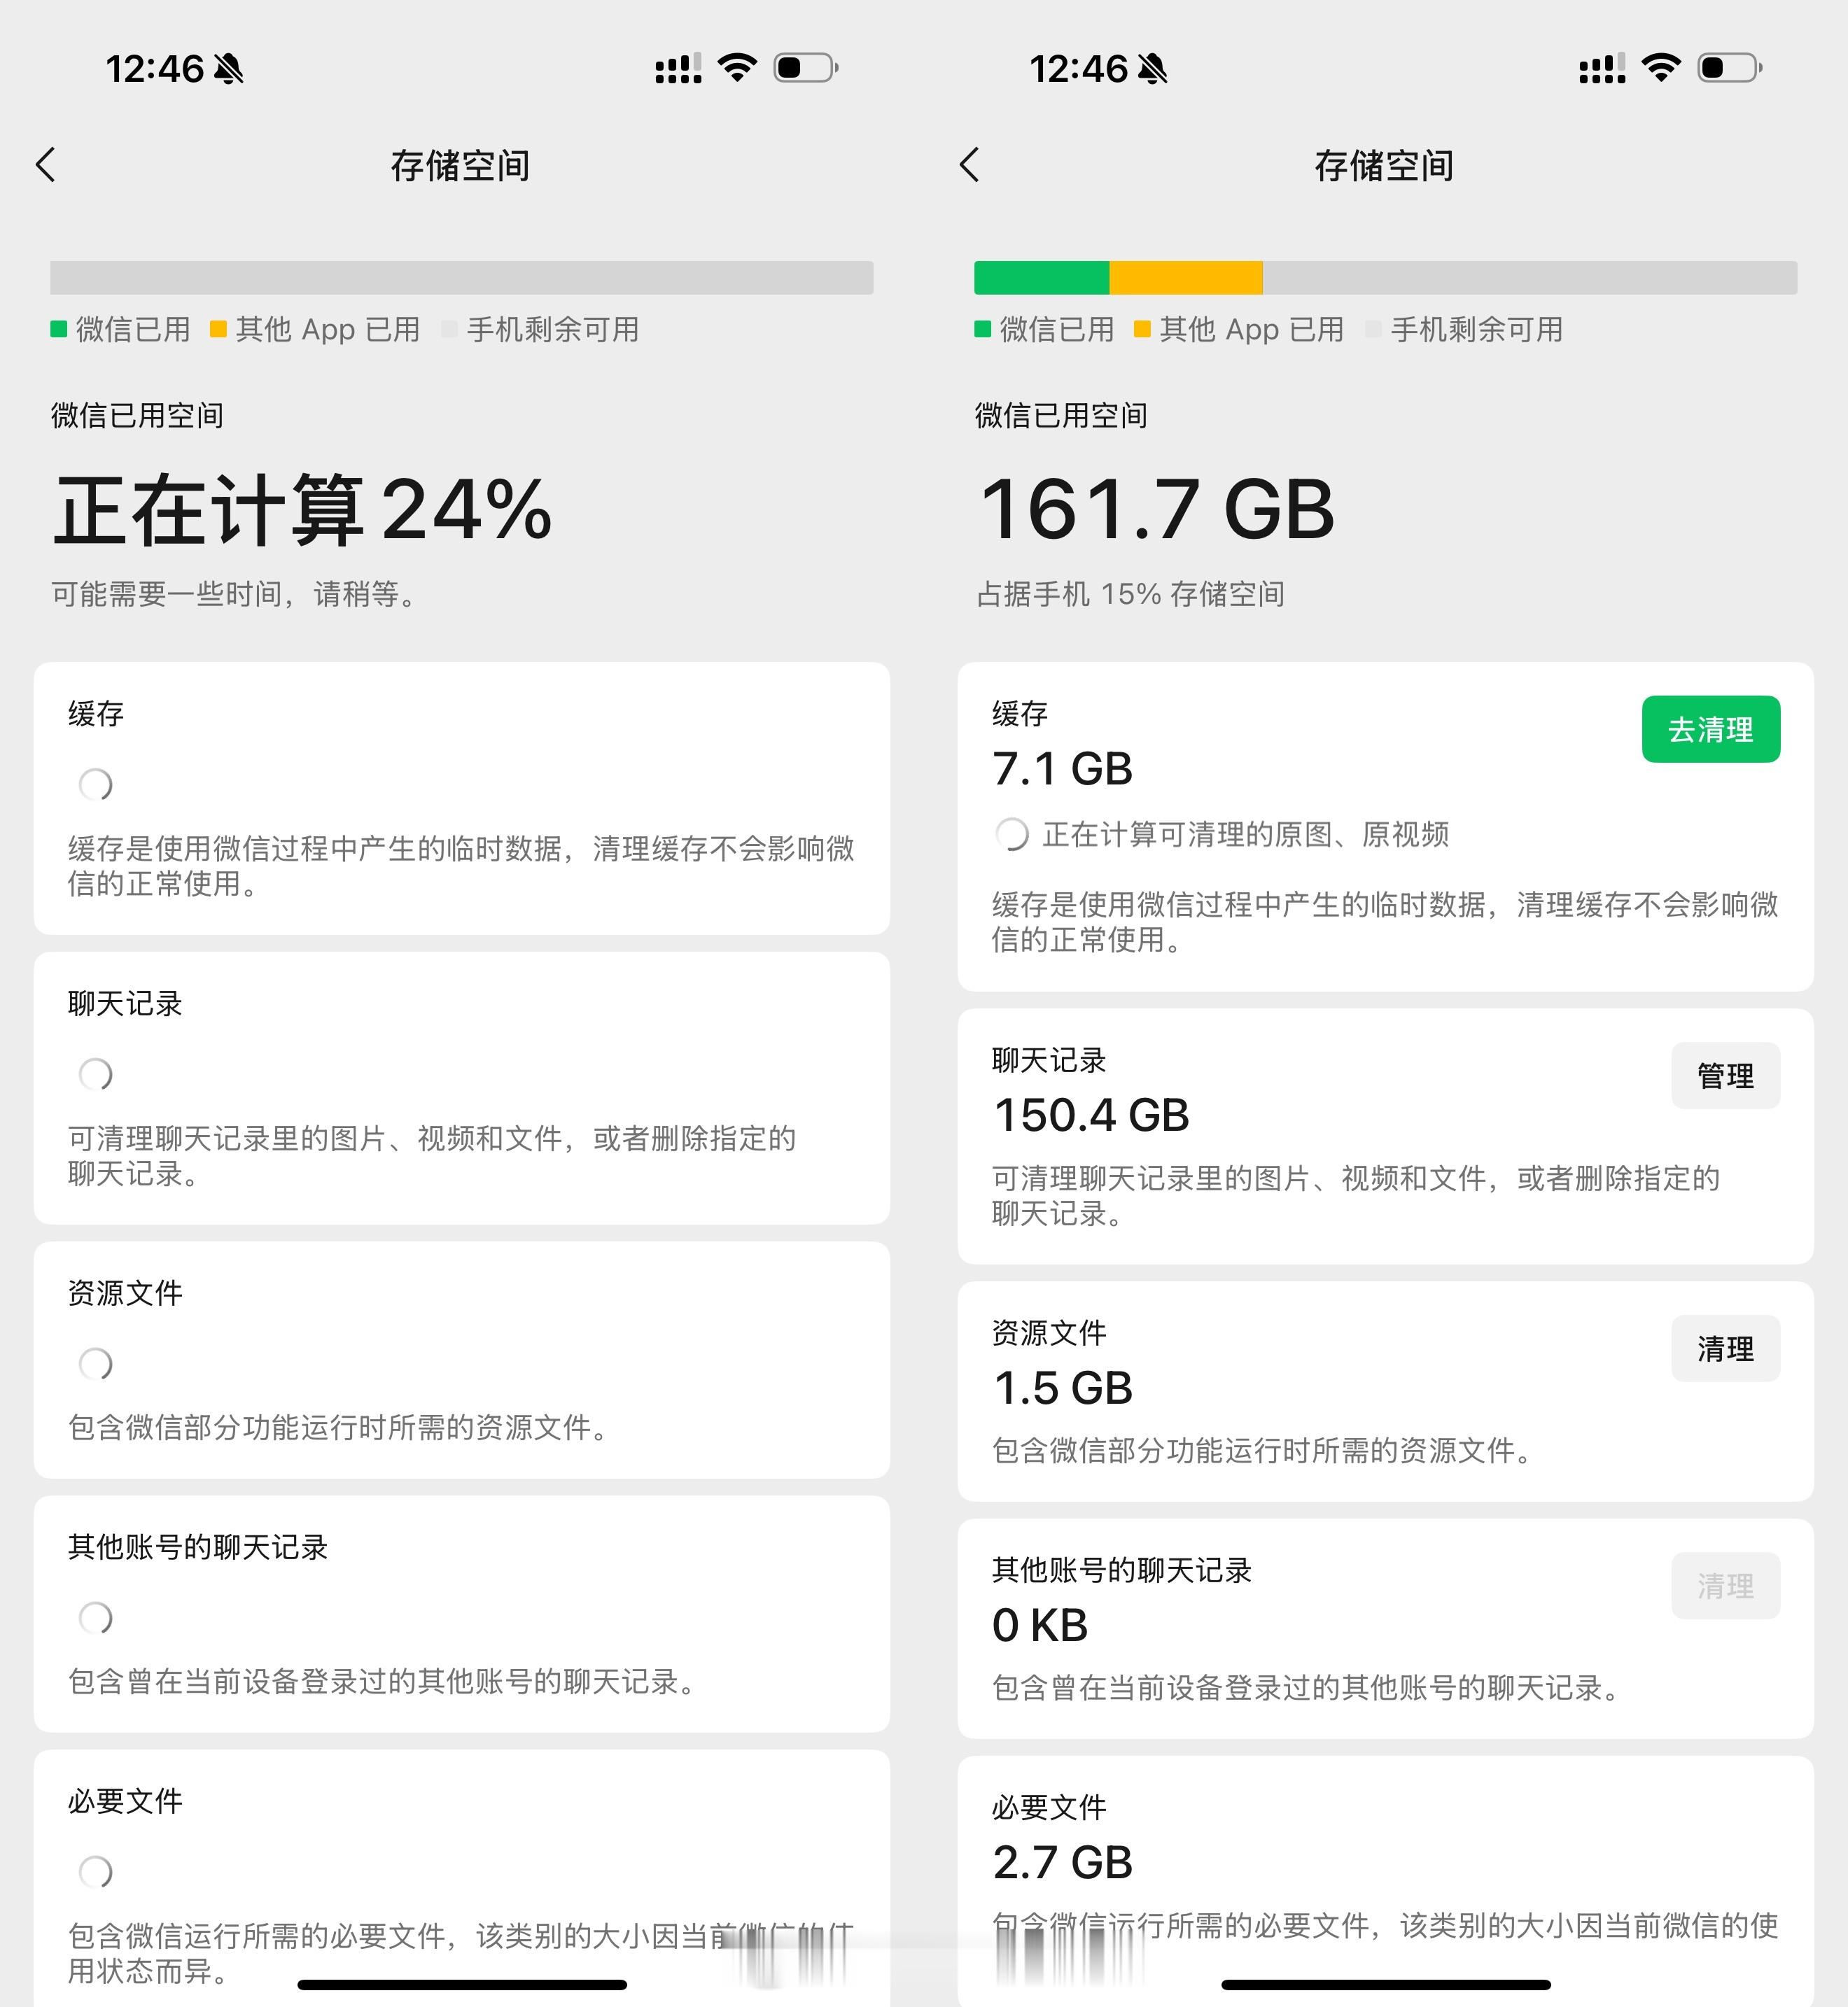Image resolution: width=1848 pixels, height=2007 pixels.
Task: Tap the gray storage bar on left screen
Action: click(462, 278)
